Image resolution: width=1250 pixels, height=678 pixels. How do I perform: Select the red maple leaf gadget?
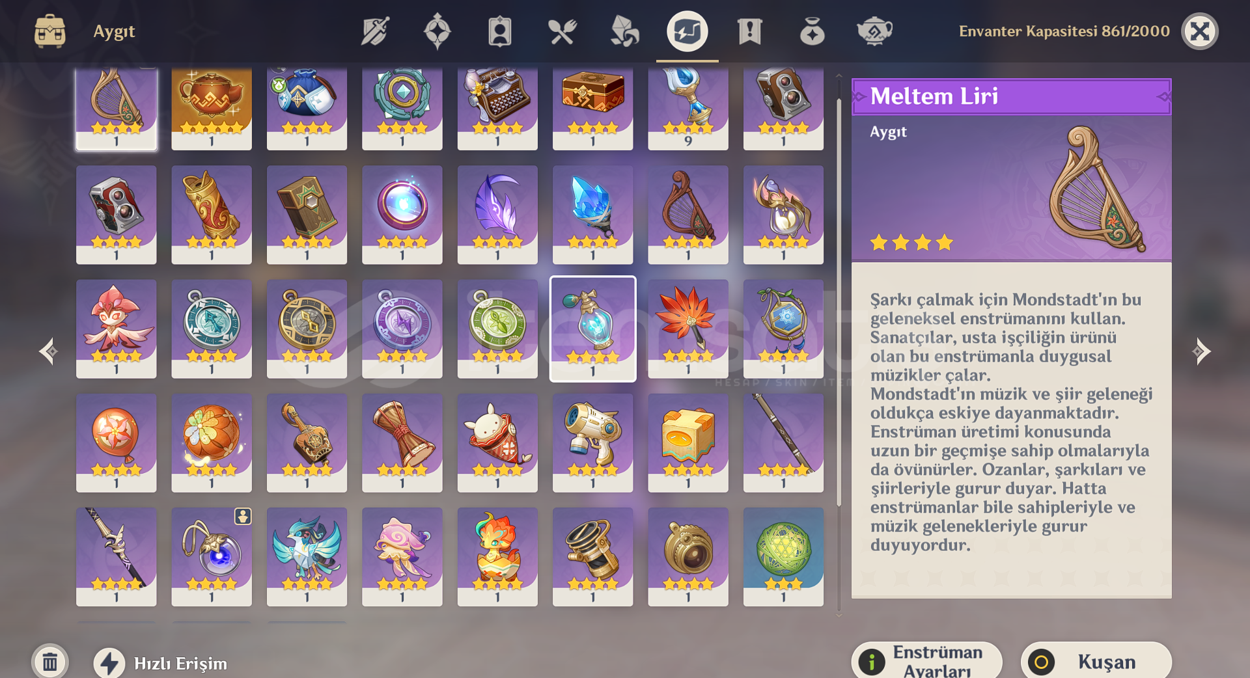tap(688, 329)
